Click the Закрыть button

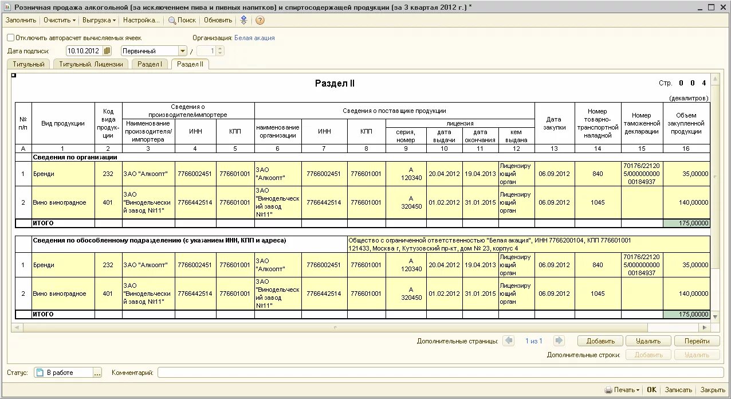[x=713, y=390]
